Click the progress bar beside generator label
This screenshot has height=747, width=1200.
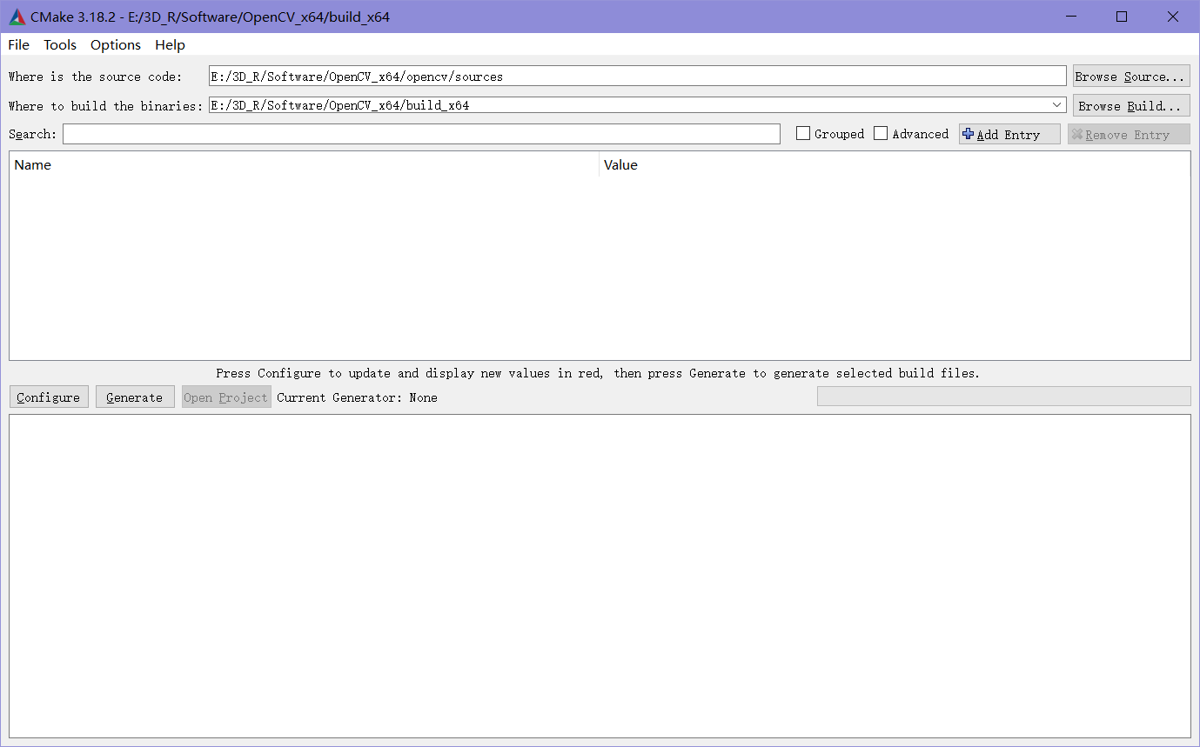pyautogui.click(x=1003, y=397)
